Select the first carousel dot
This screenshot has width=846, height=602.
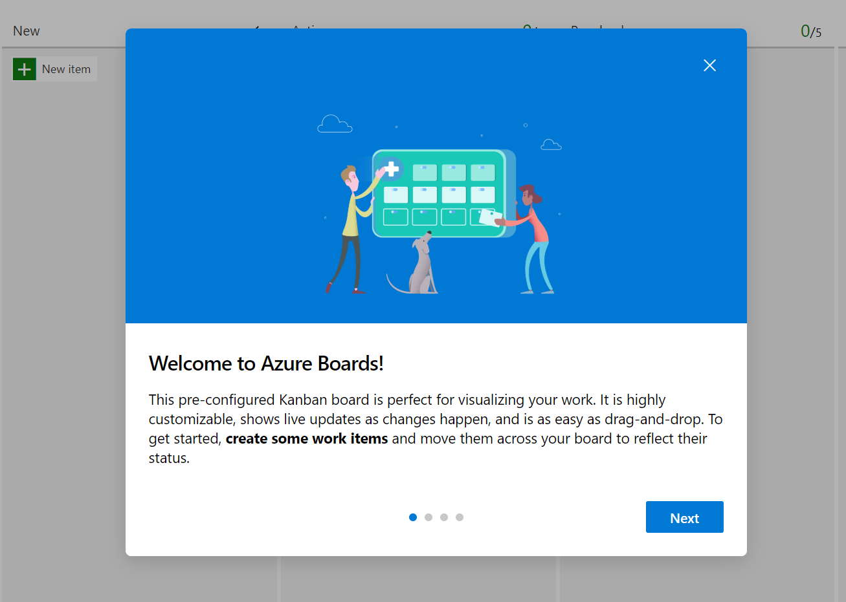point(413,517)
